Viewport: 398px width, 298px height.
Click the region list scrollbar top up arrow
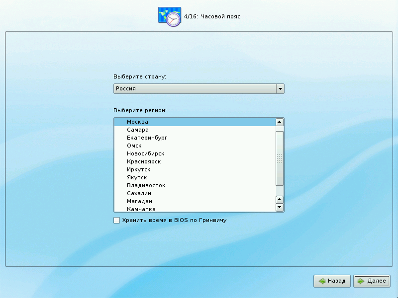point(279,122)
